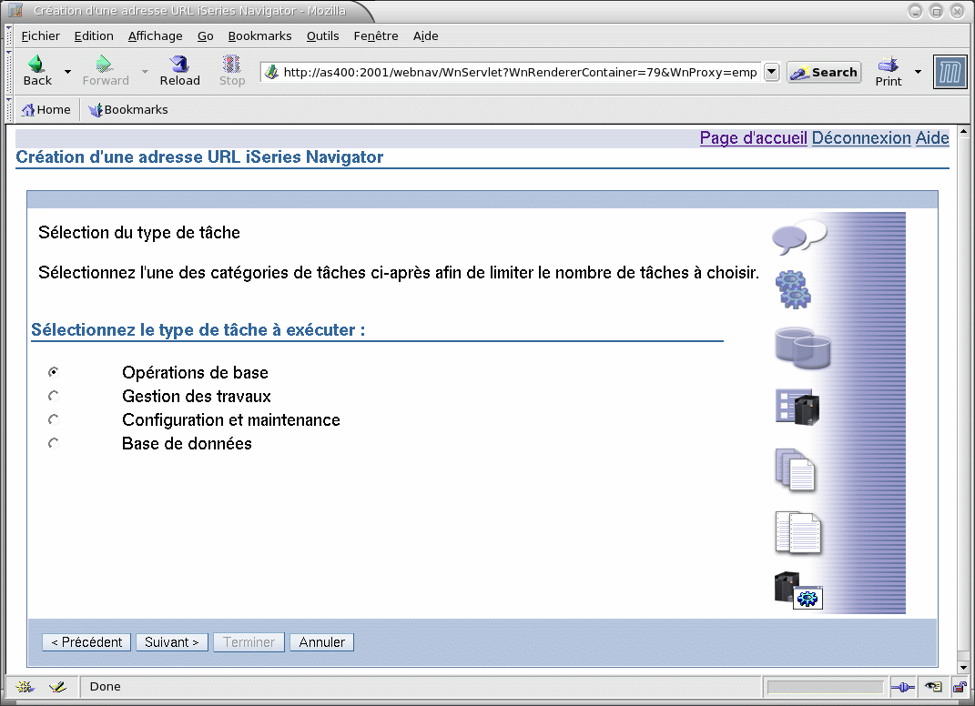
Task: Open the Aide menu
Action: coord(425,36)
